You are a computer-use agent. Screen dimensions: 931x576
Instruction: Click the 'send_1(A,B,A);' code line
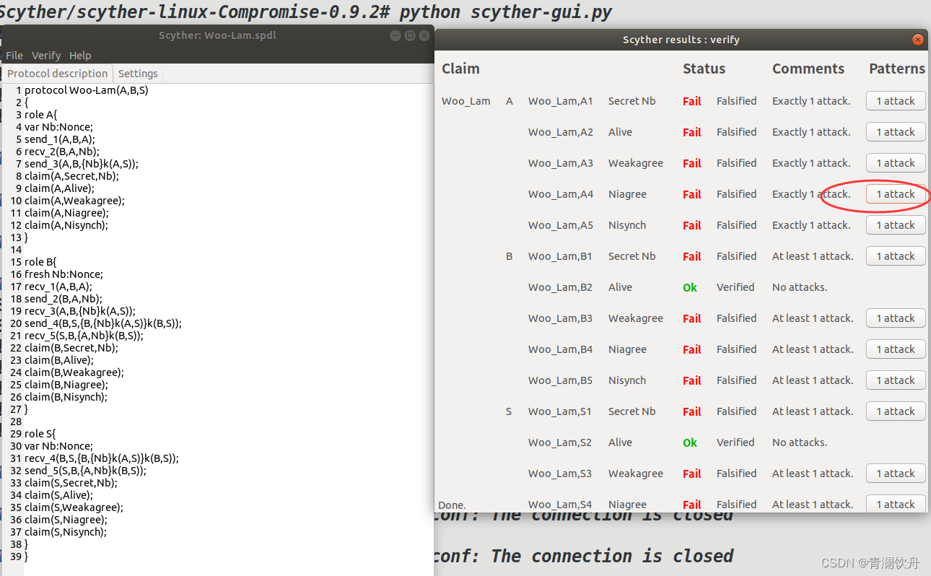coord(60,139)
